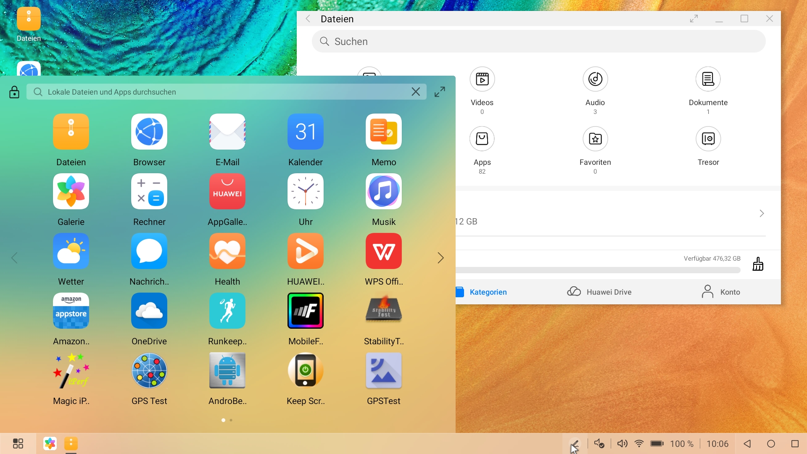
Task: Open the Tresor safe category
Action: [x=708, y=140]
